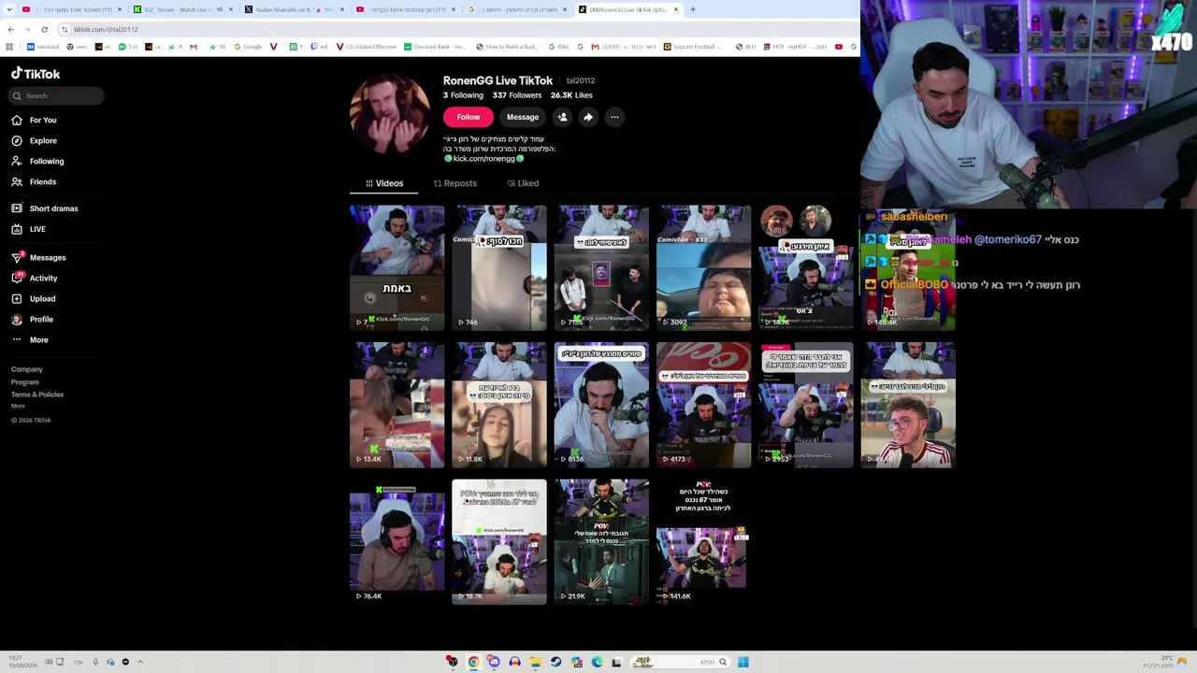Open the video with 341.6K views
The height and width of the screenshot is (673, 1197).
click(703, 542)
